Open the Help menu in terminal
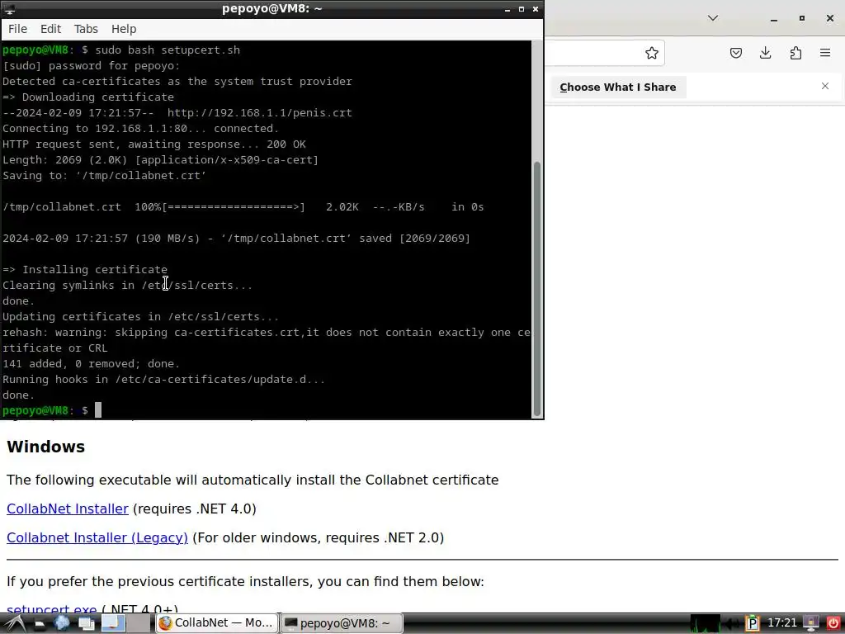The image size is (845, 634). click(124, 29)
